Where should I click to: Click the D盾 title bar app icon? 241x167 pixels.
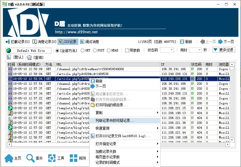click(5, 4)
